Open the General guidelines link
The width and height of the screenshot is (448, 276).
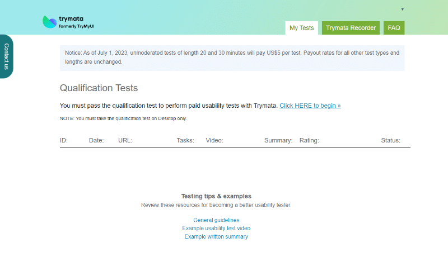(216, 220)
